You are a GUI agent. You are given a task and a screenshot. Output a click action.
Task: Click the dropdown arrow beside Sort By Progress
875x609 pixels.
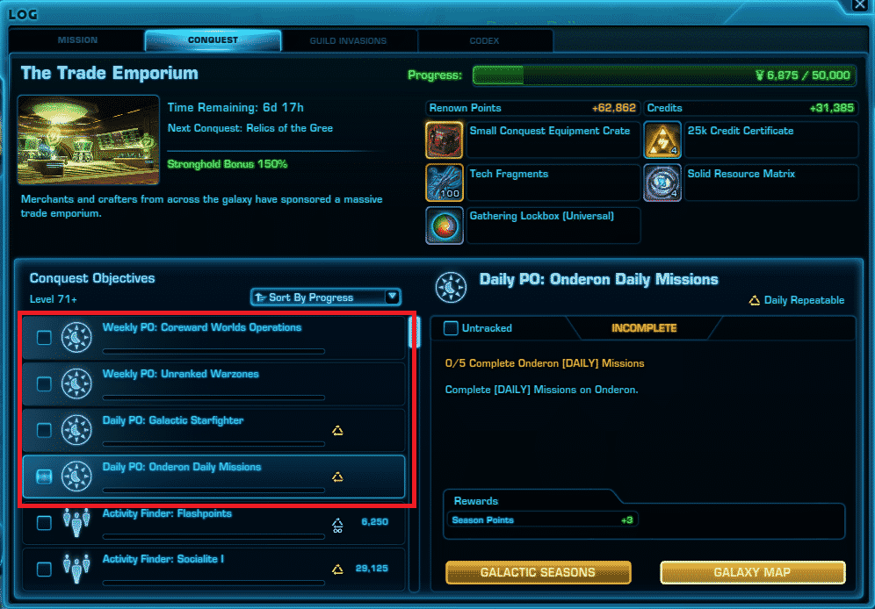(393, 297)
